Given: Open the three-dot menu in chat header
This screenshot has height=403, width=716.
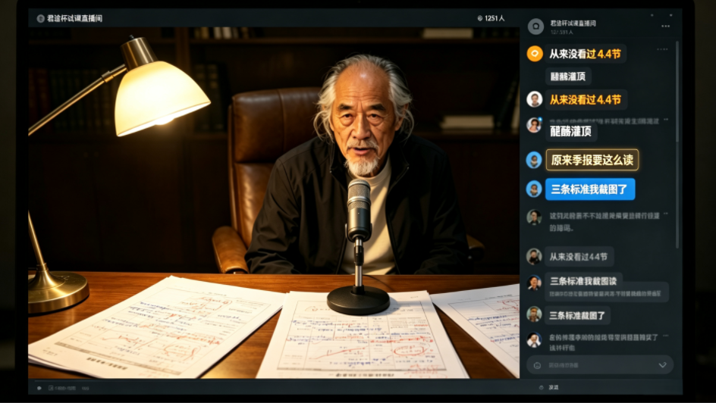Looking at the screenshot, I should pos(665,26).
